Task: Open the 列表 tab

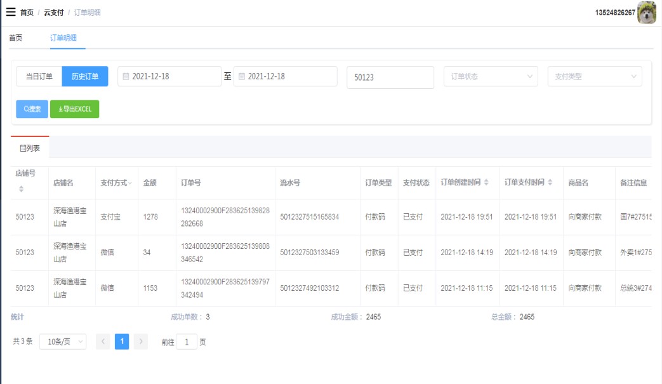Action: pyautogui.click(x=30, y=148)
